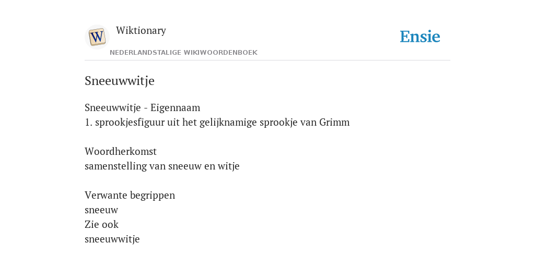Viewport: 535px width, 267px height.
Task: Select the Verwante begrippen heading
Action: tap(130, 195)
